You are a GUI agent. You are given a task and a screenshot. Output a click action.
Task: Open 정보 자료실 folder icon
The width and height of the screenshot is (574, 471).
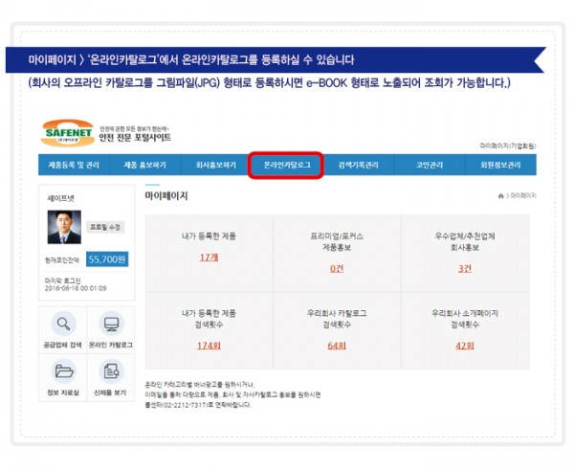pos(63,371)
